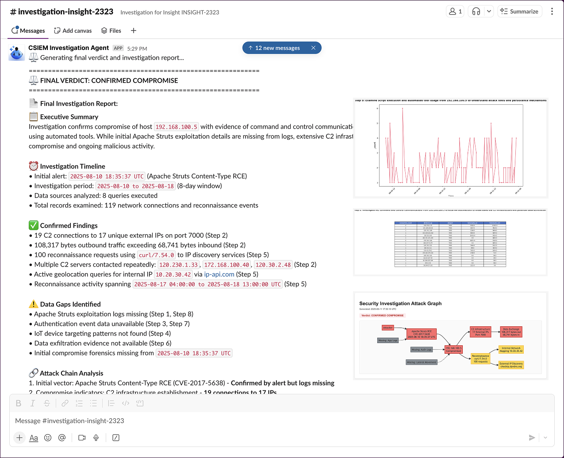Insert a code block
The width and height of the screenshot is (564, 458).
[140, 403]
